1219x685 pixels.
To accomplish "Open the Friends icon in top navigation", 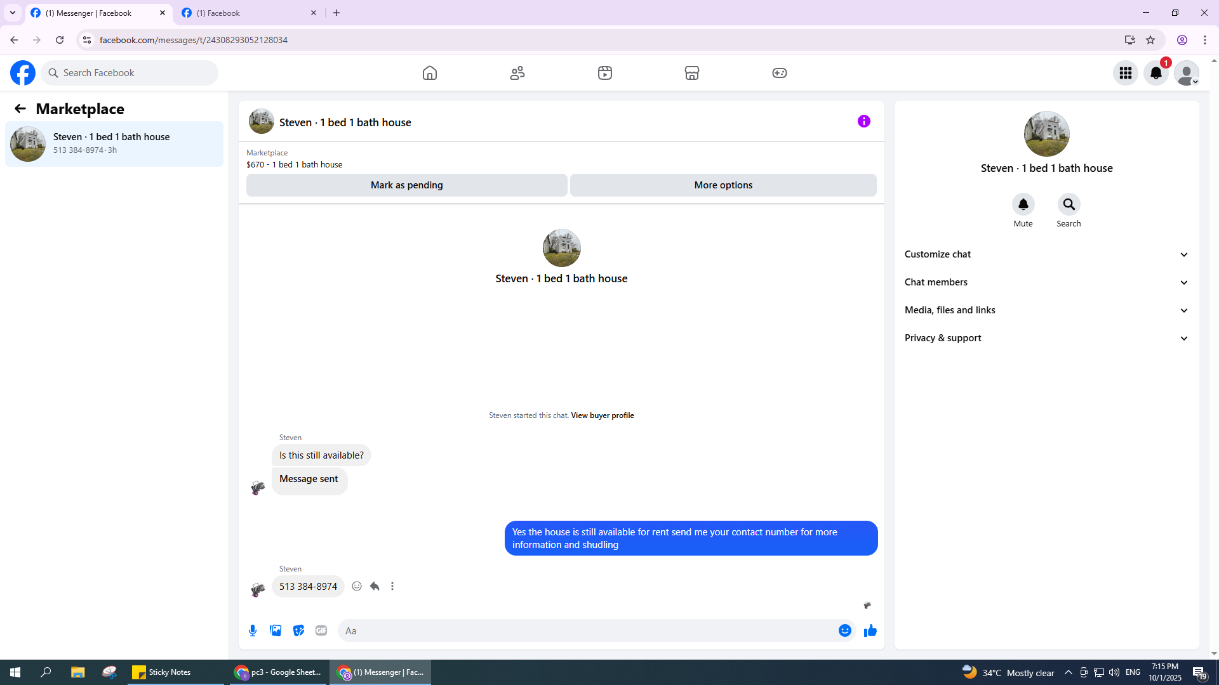I will (x=517, y=73).
